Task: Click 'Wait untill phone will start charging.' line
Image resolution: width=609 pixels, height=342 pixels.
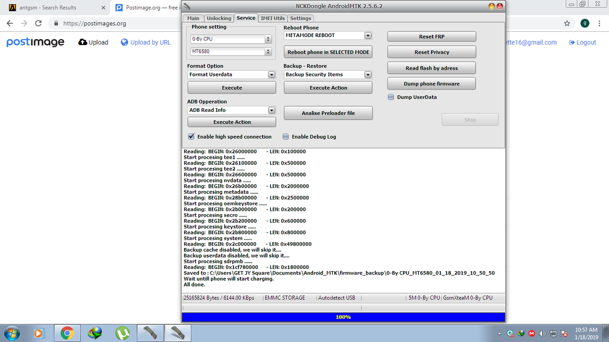Action: click(x=229, y=279)
